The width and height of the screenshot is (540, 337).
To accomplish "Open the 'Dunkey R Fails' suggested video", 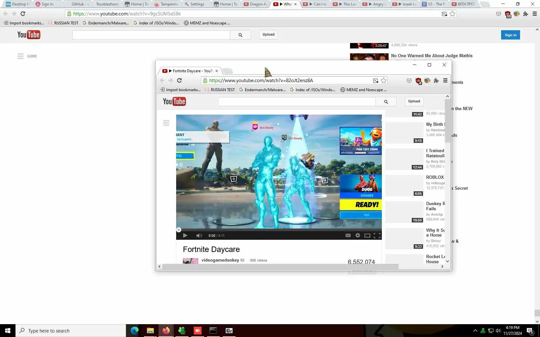I will [x=436, y=206].
